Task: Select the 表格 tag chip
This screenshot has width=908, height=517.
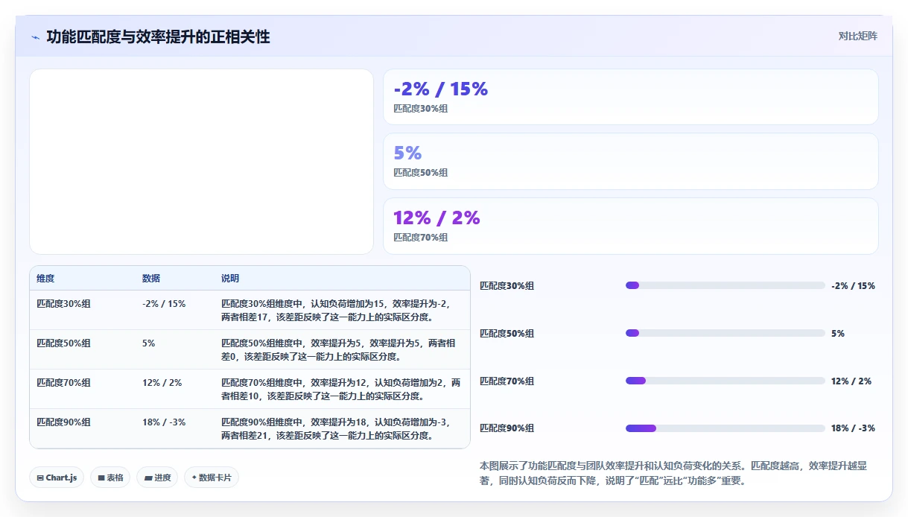Action: [x=110, y=478]
